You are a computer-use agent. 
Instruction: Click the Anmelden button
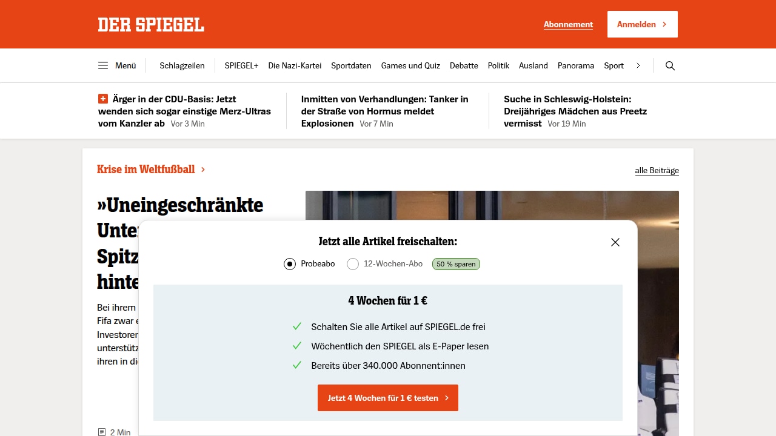[643, 24]
